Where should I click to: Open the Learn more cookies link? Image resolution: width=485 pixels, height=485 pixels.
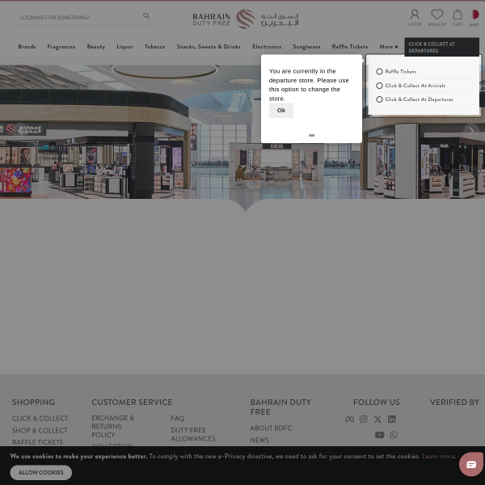[x=438, y=456]
